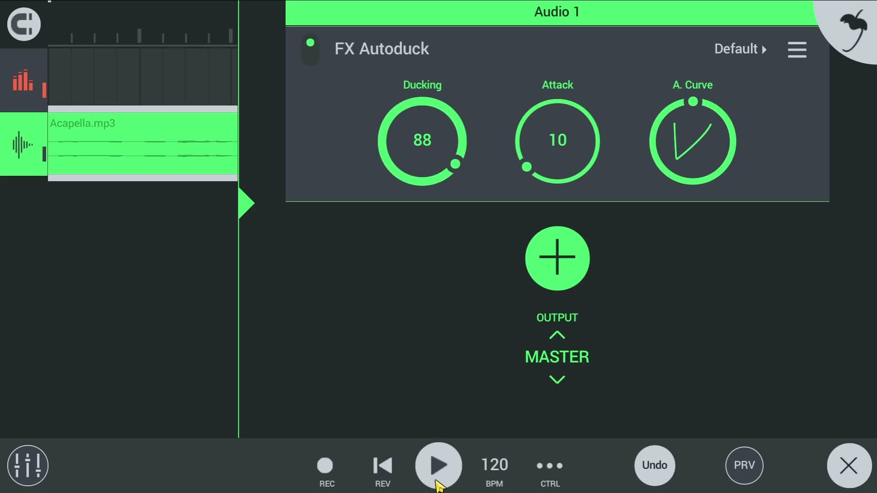Image resolution: width=877 pixels, height=493 pixels.
Task: Select the red drum track icon
Action: [x=23, y=80]
